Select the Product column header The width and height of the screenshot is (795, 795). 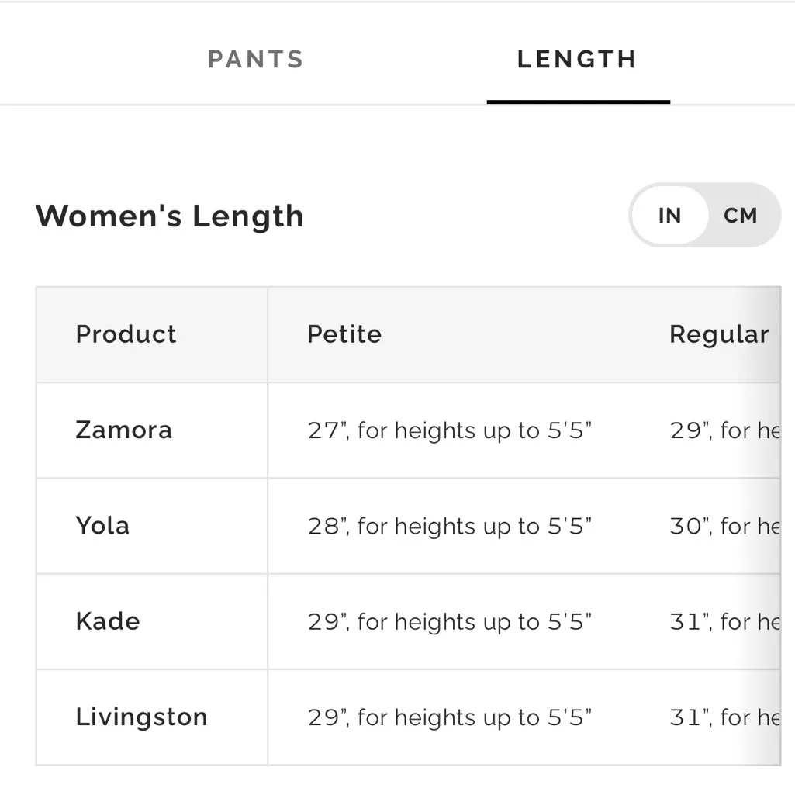click(x=126, y=334)
